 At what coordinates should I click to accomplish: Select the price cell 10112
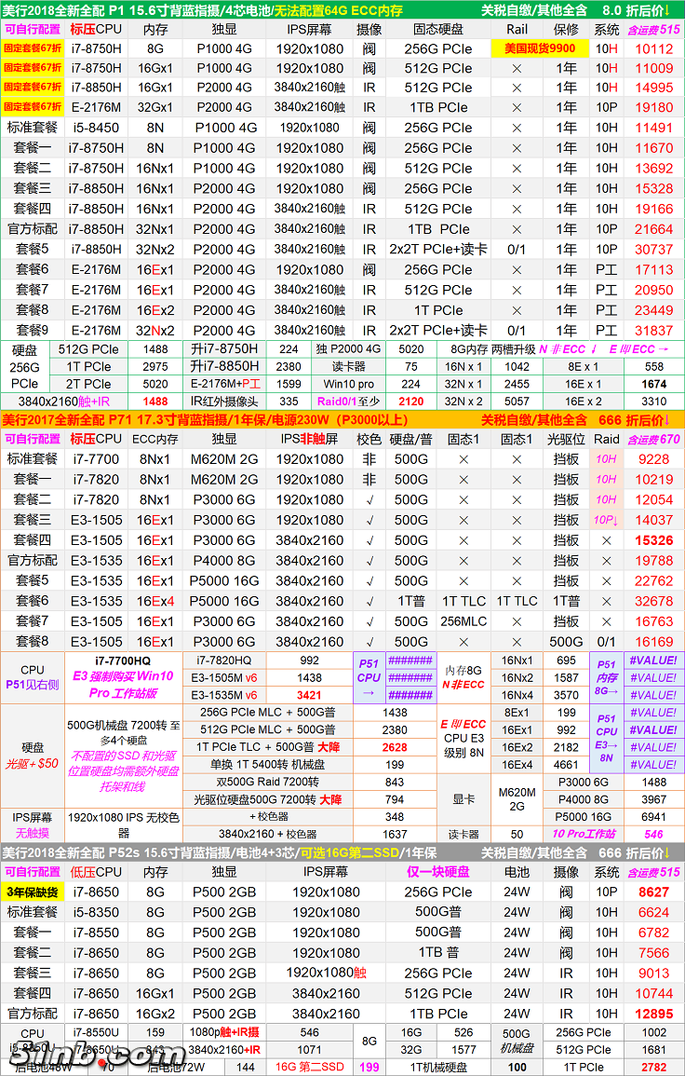[653, 48]
